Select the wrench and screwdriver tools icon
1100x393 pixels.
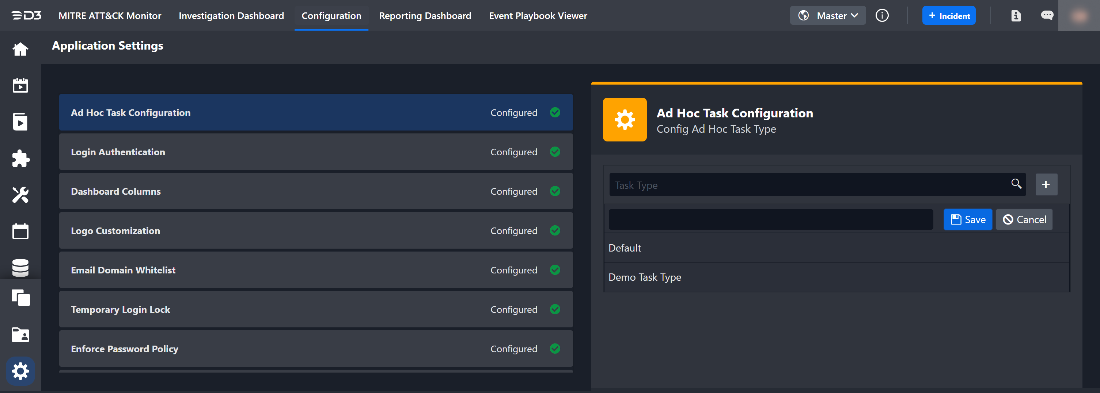(20, 195)
